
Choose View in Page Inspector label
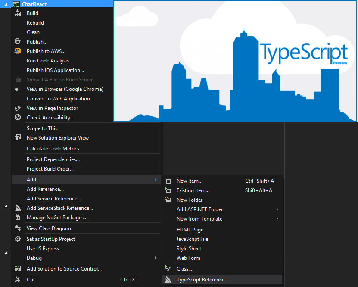pos(52,108)
